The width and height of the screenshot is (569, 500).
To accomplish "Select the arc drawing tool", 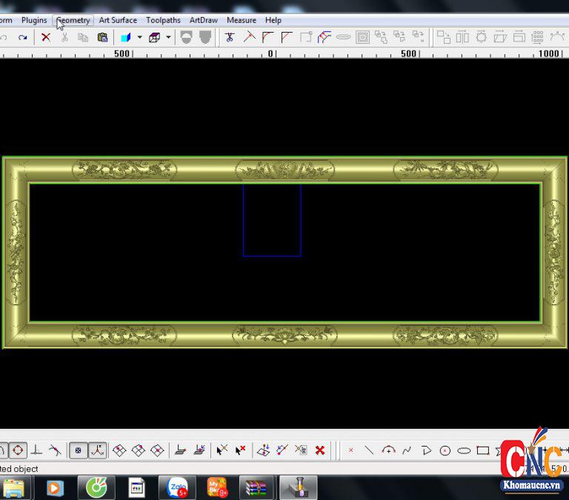I will pyautogui.click(x=388, y=450).
